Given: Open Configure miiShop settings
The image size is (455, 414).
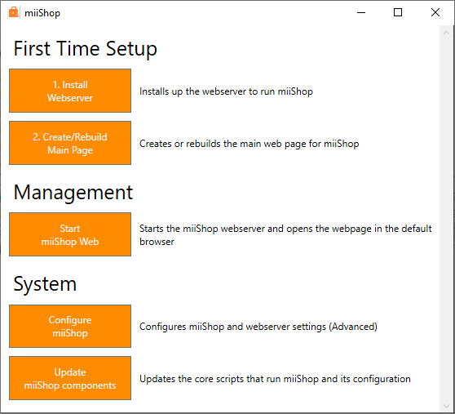Looking at the screenshot, I should [x=70, y=327].
